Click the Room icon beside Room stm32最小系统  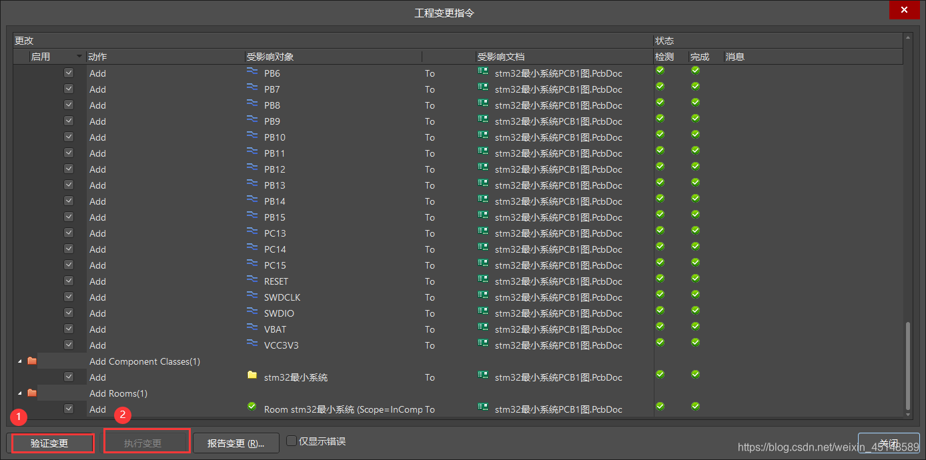click(252, 406)
